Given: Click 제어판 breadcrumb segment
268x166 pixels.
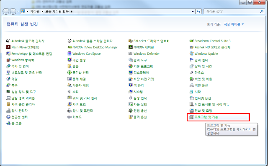Looking at the screenshot, I should pyautogui.click(x=35, y=11).
